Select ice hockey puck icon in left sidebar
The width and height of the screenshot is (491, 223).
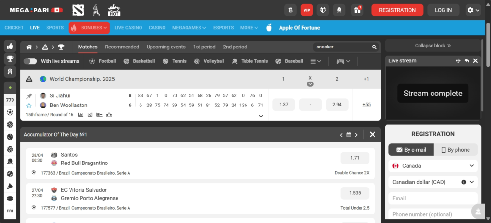click(10, 199)
